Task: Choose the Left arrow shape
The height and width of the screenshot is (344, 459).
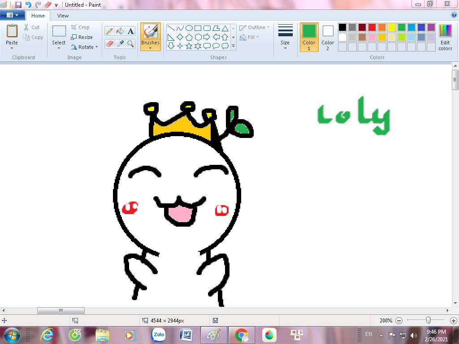Action: (216, 37)
